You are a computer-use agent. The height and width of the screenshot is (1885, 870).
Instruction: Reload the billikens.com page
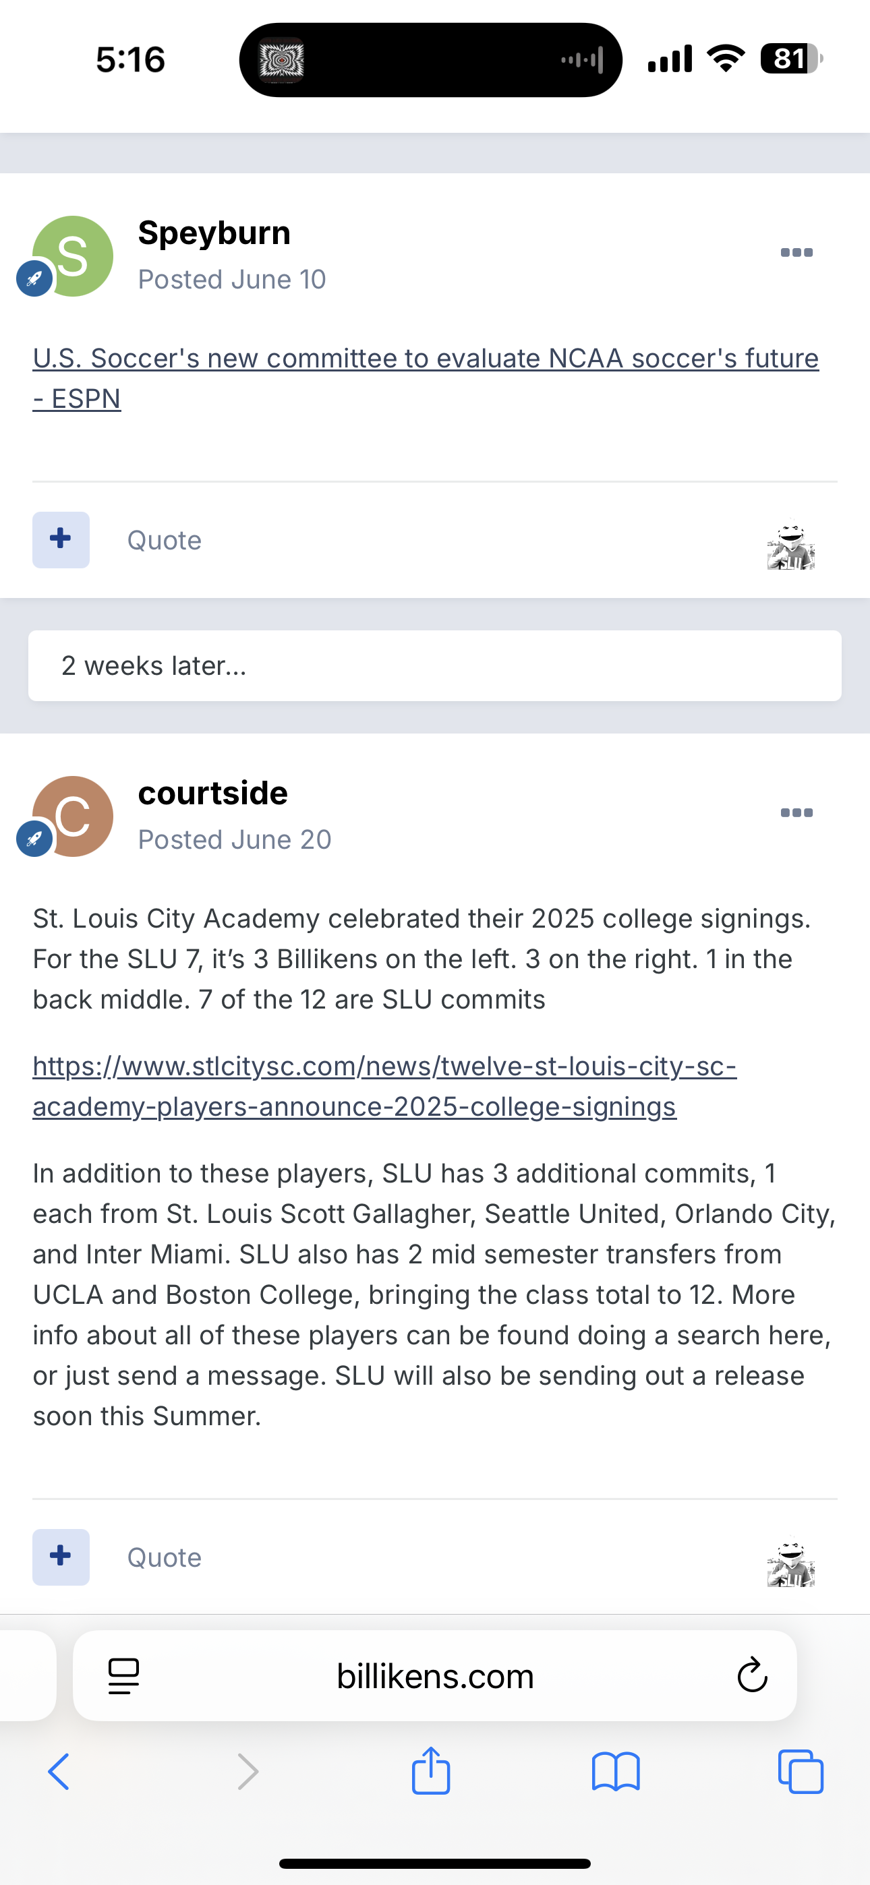click(x=751, y=1676)
